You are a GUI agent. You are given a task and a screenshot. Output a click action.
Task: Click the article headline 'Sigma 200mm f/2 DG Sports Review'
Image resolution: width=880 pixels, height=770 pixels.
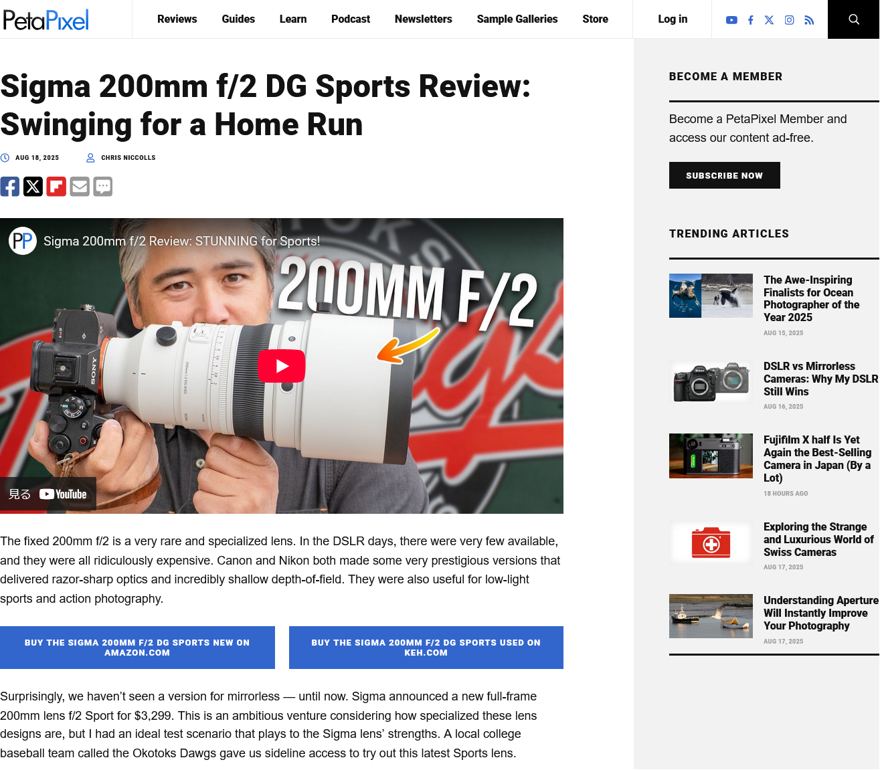click(266, 106)
